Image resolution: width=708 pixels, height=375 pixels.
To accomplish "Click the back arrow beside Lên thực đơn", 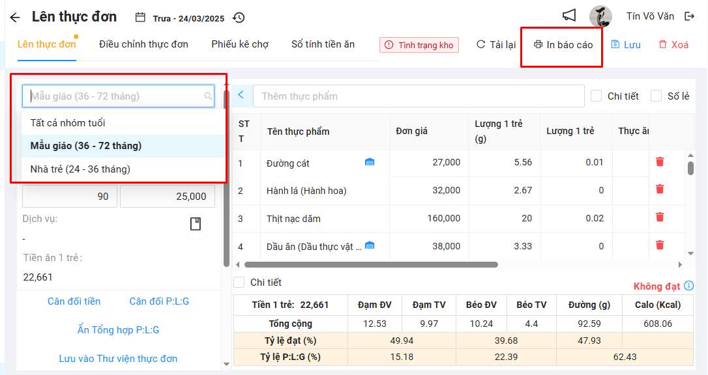I will [x=15, y=18].
